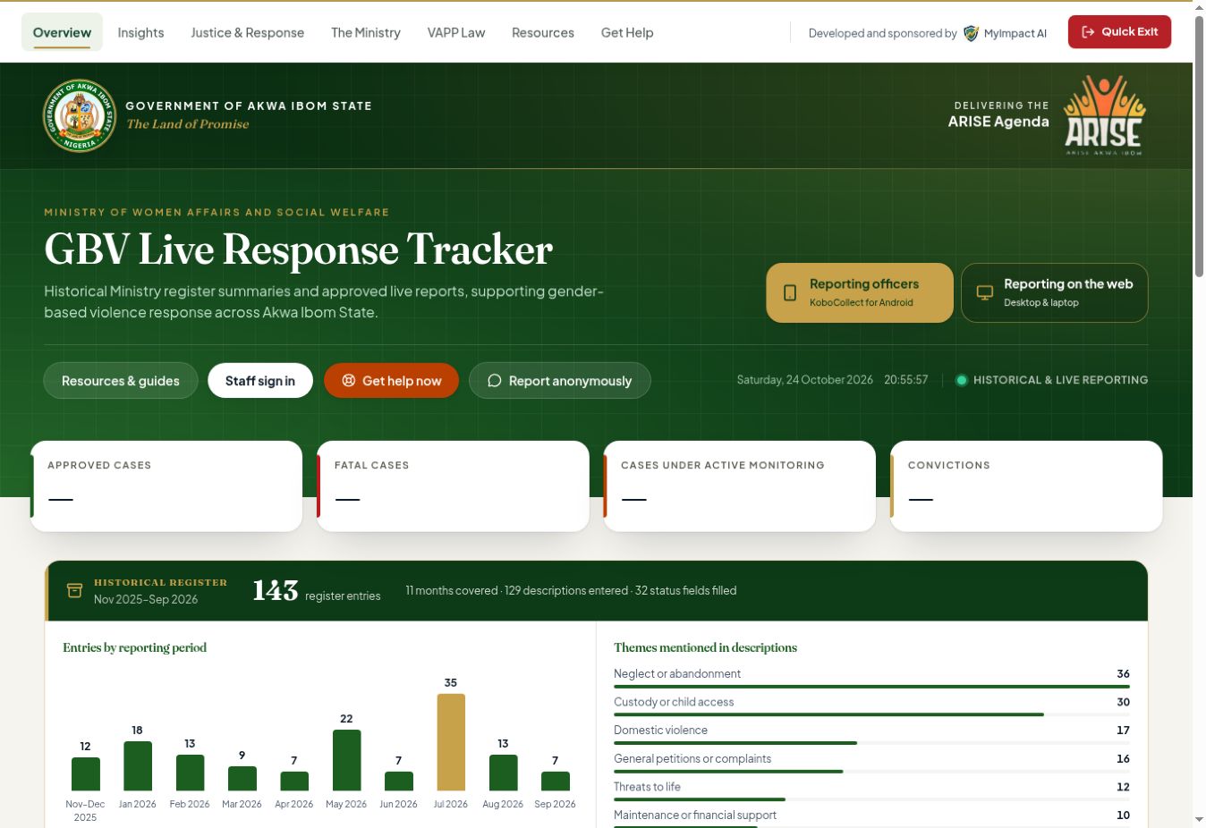Open the Resources menu item
This screenshot has height=828, width=1206.
(543, 32)
